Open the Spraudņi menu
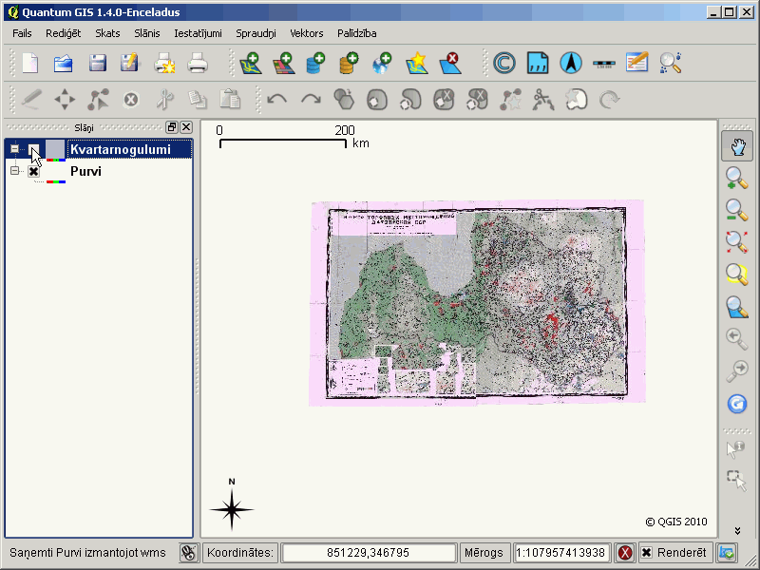 (256, 33)
